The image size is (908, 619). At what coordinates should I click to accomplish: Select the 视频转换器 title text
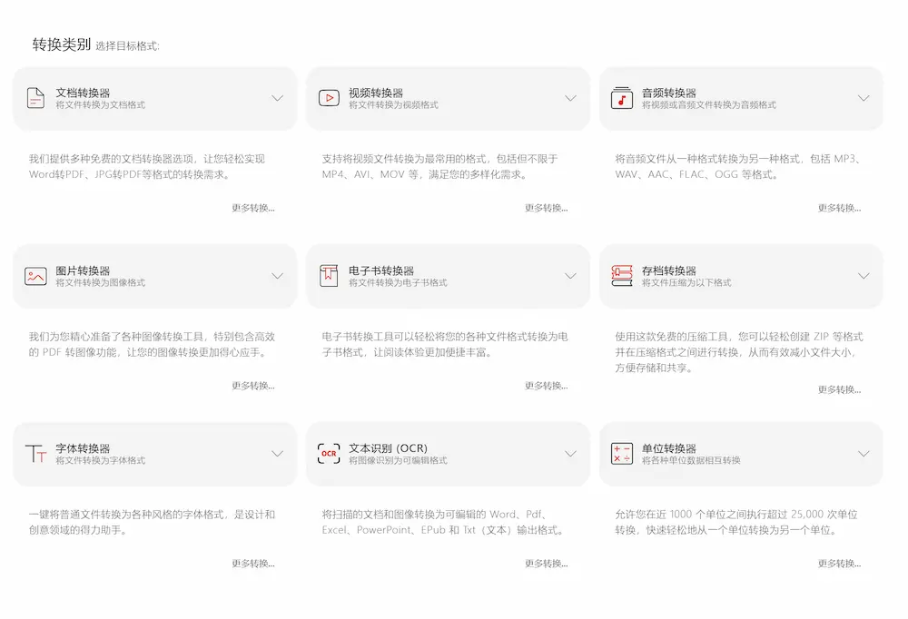[376, 93]
